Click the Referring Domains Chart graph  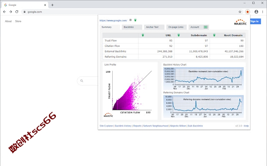204,106
